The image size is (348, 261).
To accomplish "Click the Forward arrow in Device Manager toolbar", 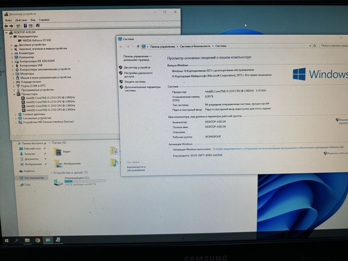I will (11, 26).
